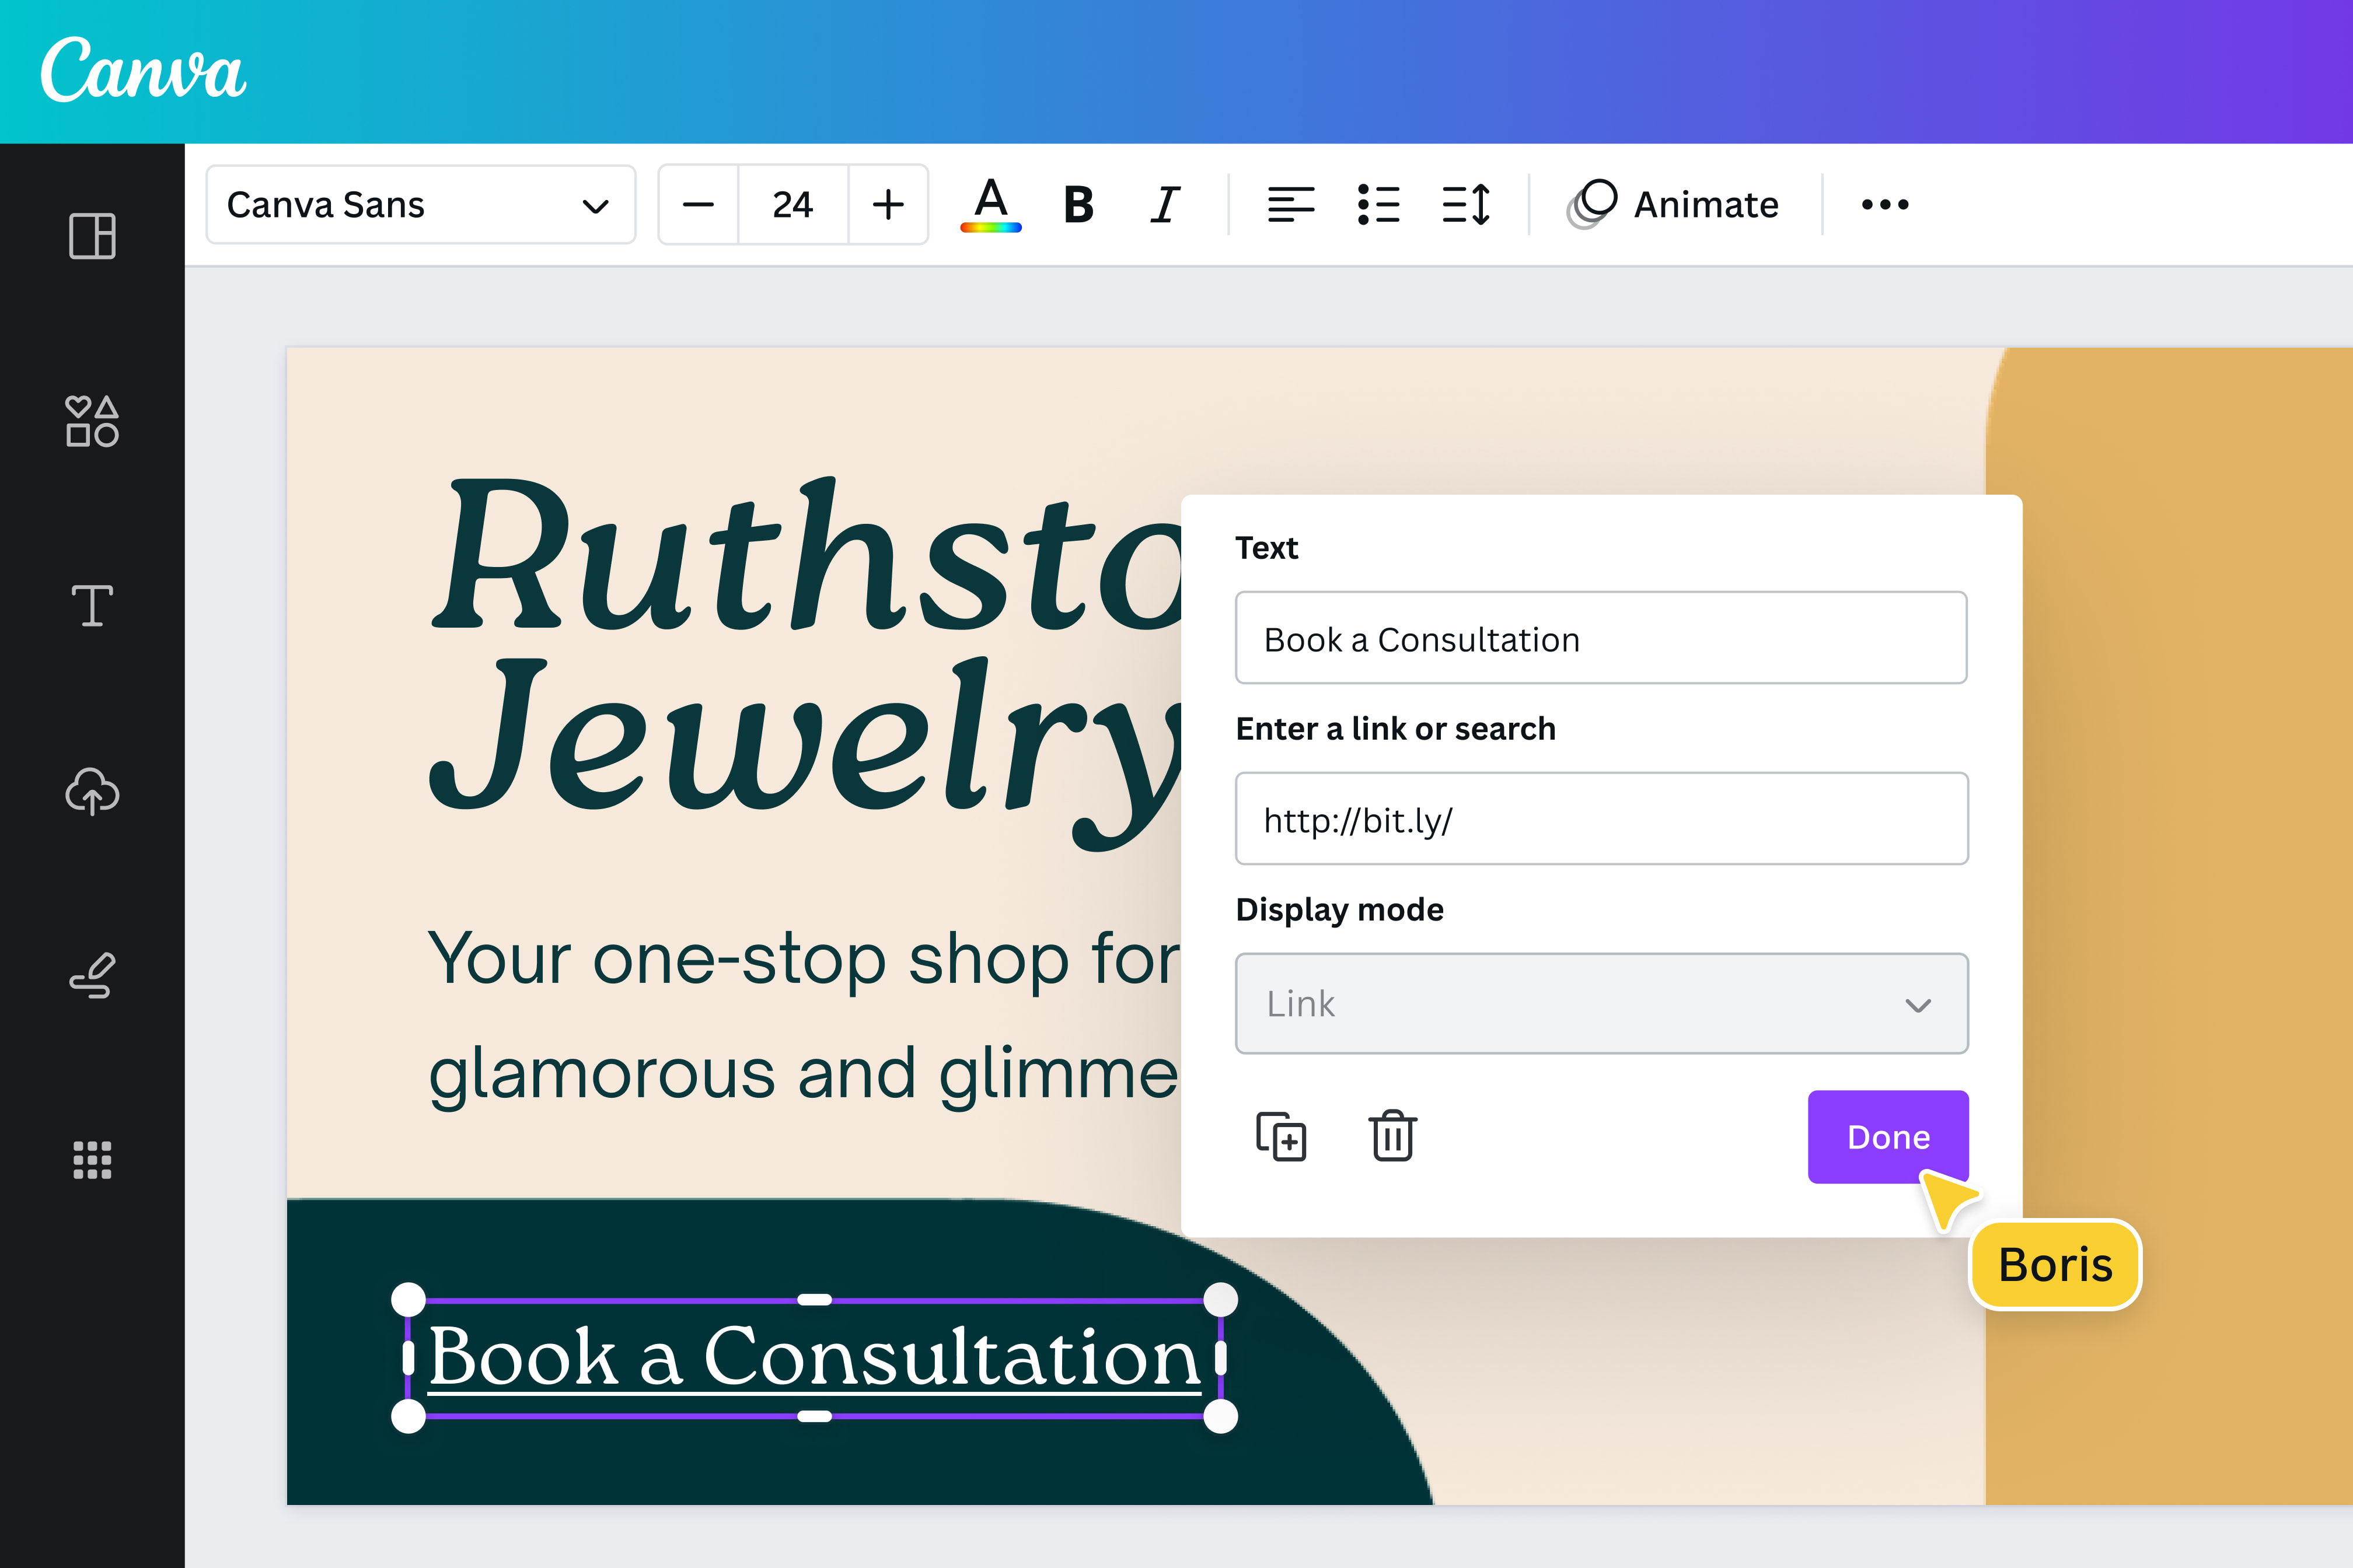2353x1568 pixels.
Task: Open the Design templates panel
Action: coord(92,237)
